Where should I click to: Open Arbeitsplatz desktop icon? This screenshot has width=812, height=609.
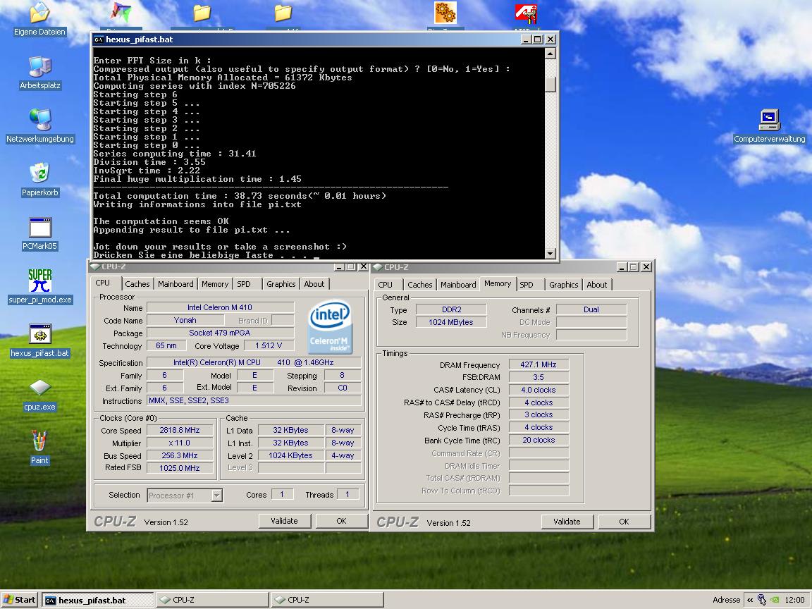[x=40, y=73]
